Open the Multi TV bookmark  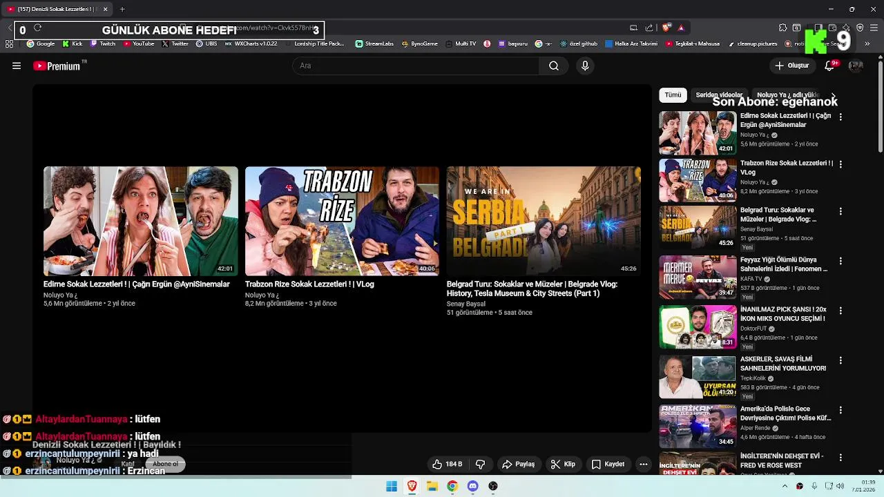click(x=461, y=43)
